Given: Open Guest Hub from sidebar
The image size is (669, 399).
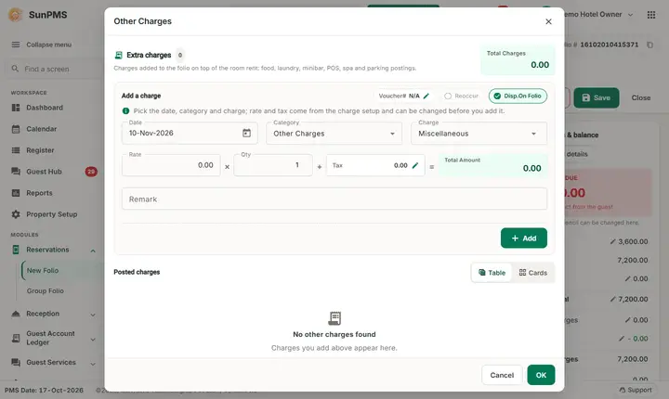Looking at the screenshot, I should pos(44,172).
